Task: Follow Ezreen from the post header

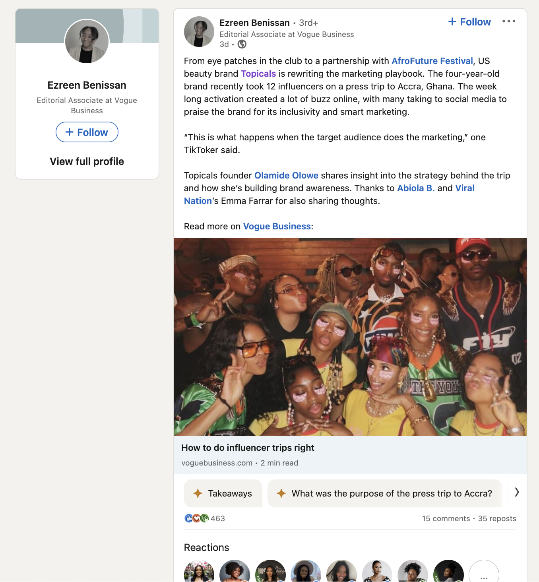Action: pos(469,22)
